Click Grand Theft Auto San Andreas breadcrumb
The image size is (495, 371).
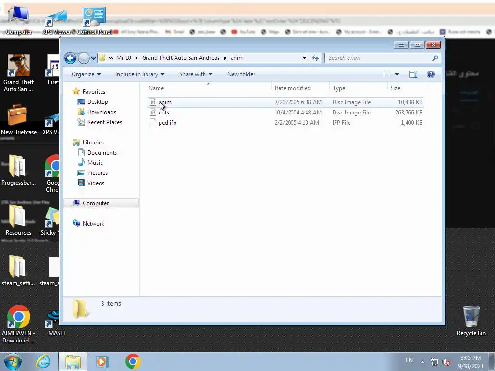coord(181,58)
